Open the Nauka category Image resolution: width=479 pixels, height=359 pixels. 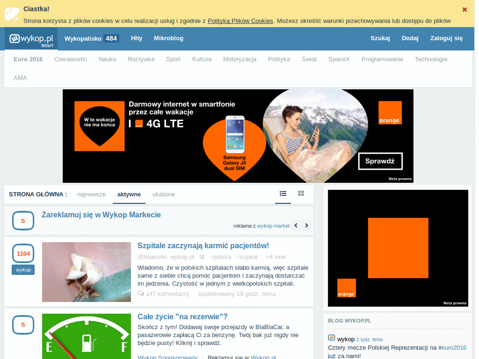107,59
